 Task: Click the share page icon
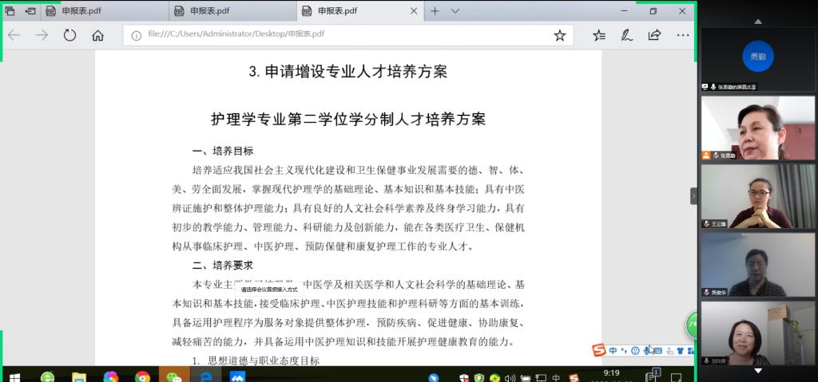point(654,35)
